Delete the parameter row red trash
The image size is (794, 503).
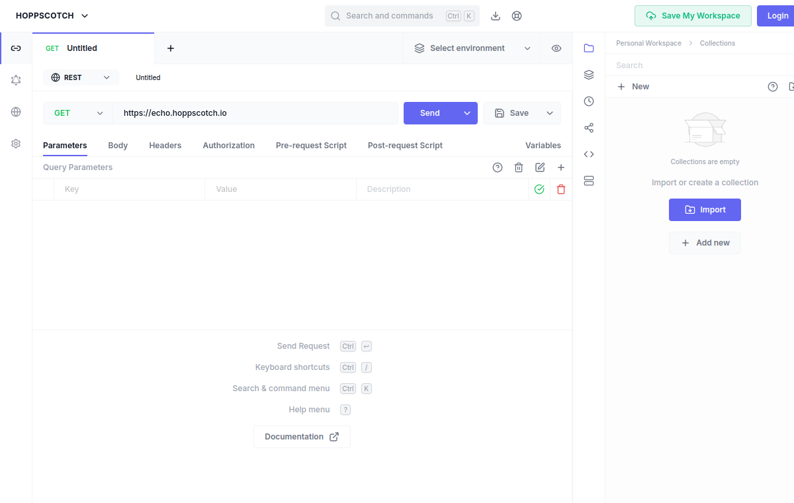pos(561,189)
